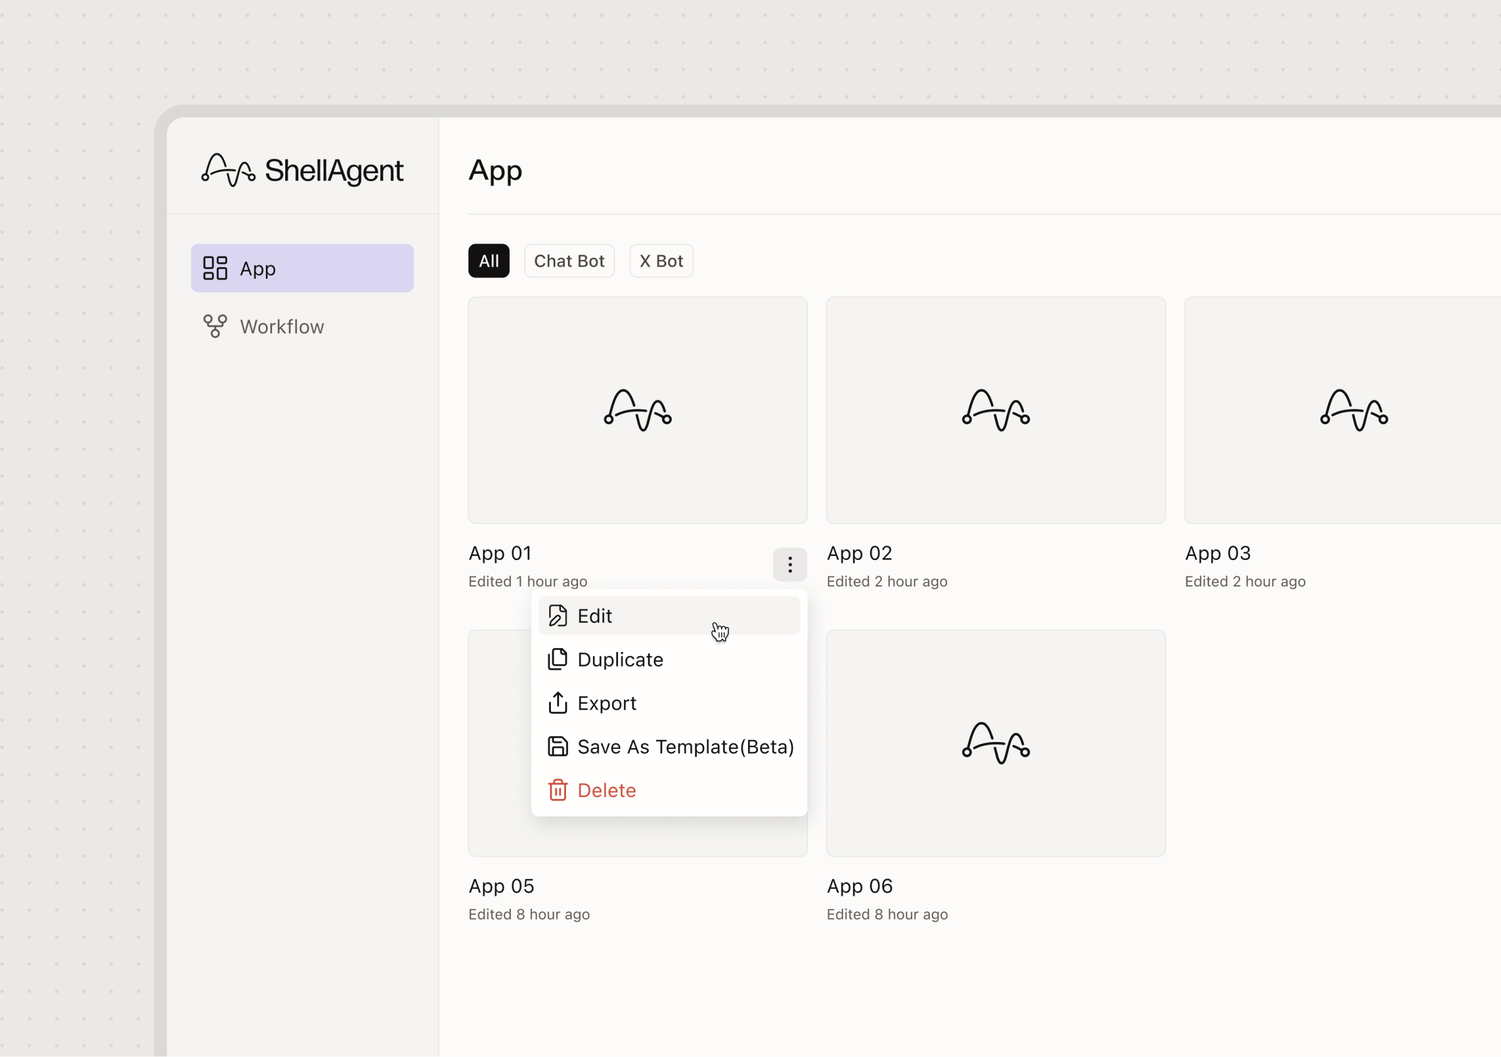
Task: Show all apps with the All filter
Action: 488,261
